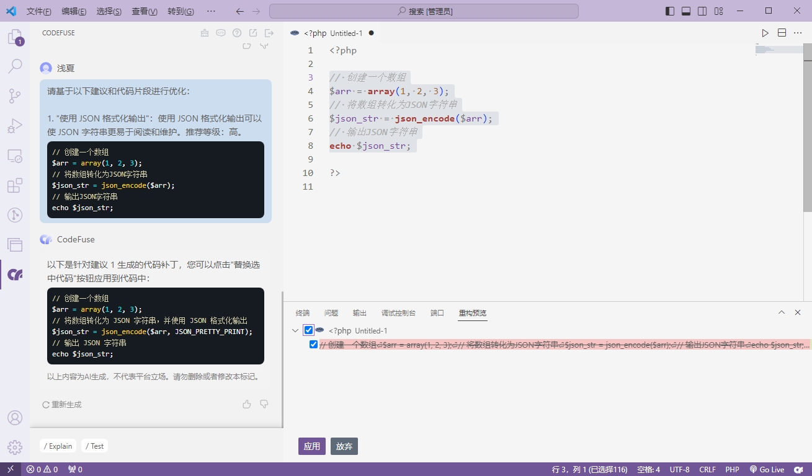812x476 pixels.
Task: Uncheck the Untitled-1 file checkbox in refactor preview
Action: pyautogui.click(x=308, y=330)
